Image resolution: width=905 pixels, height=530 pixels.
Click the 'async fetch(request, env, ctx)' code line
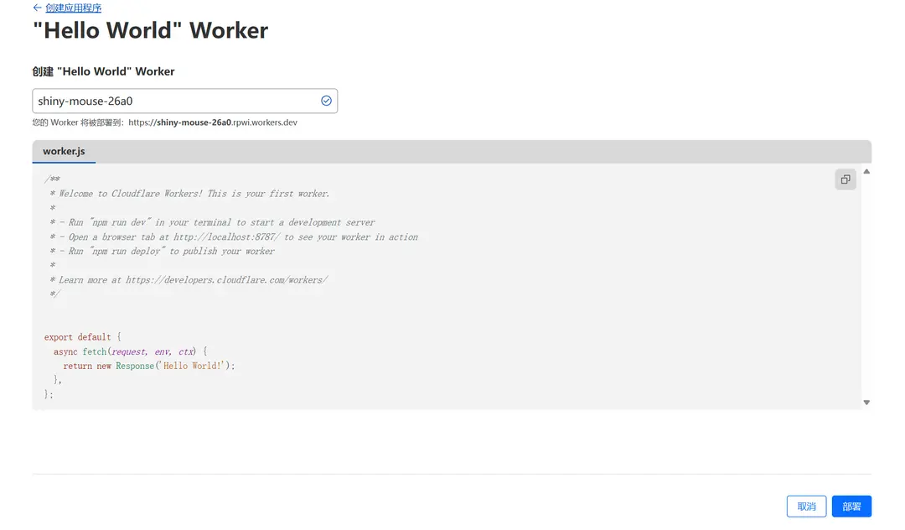(130, 352)
